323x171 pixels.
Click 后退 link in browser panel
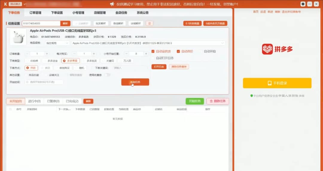[x=263, y=12]
